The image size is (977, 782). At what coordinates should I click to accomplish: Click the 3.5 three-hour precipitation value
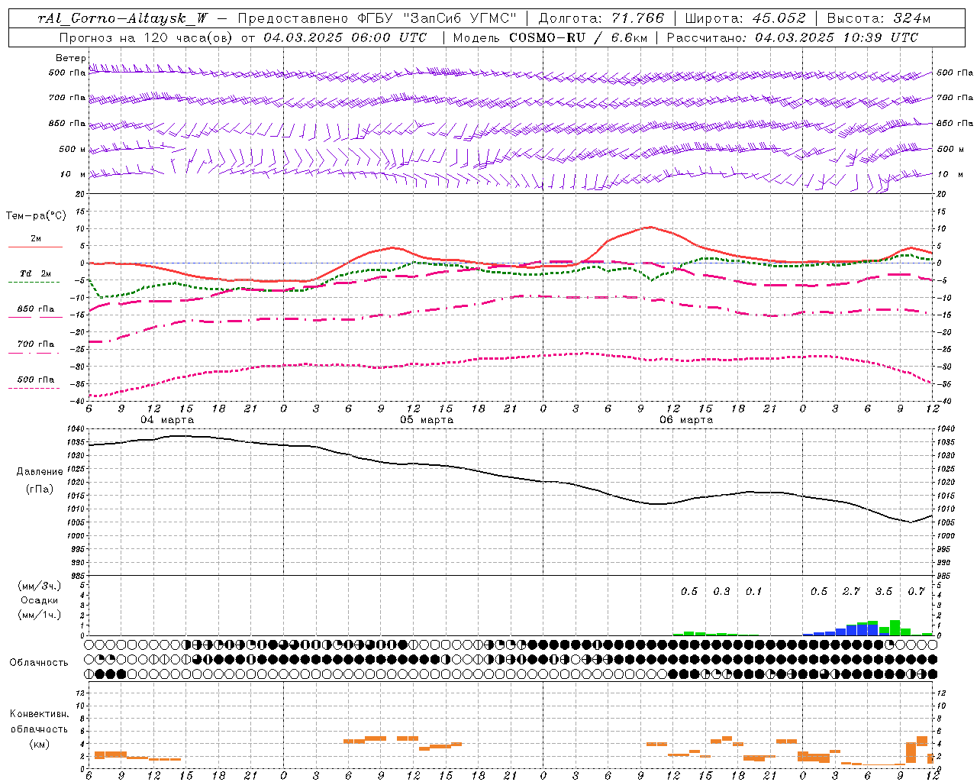884,592
